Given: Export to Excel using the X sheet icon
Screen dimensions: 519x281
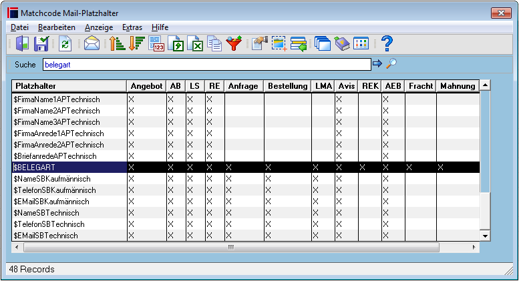Looking at the screenshot, I should (x=195, y=43).
